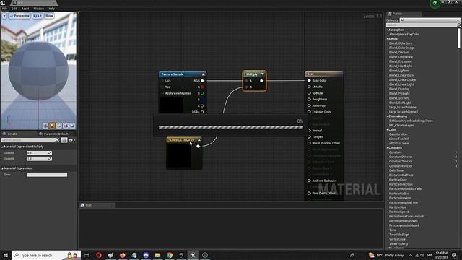Toggle the property matrix grid icon in Details
Image resolution: width=462 pixels, height=260 pixels.
pos(64,140)
